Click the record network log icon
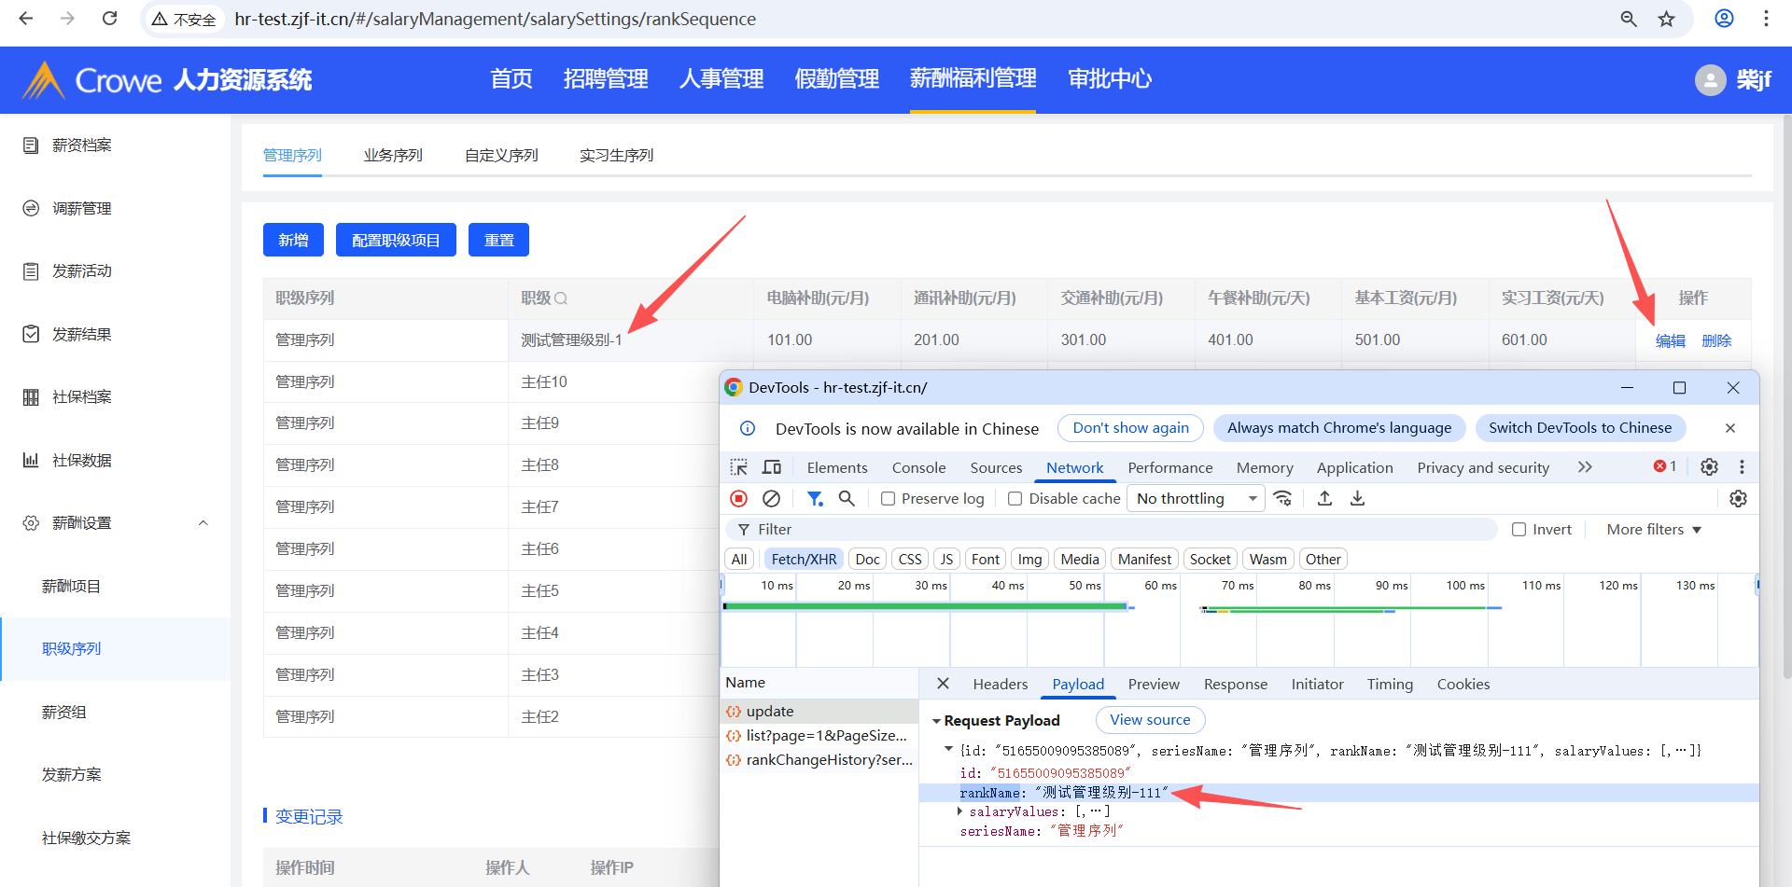 click(738, 499)
